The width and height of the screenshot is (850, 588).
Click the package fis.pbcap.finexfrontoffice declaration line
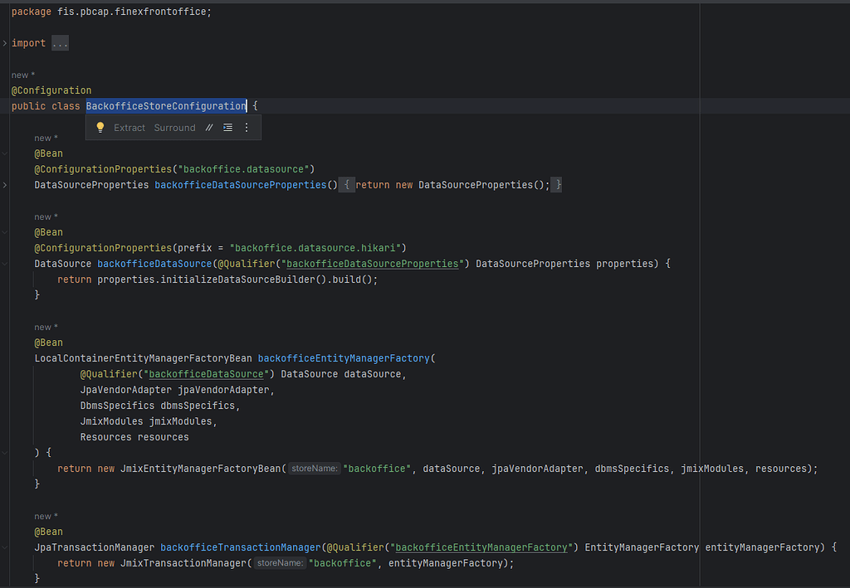point(108,11)
